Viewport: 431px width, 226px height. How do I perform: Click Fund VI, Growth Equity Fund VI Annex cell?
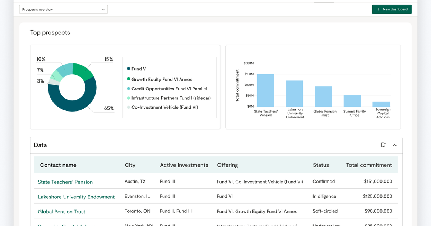tap(257, 212)
